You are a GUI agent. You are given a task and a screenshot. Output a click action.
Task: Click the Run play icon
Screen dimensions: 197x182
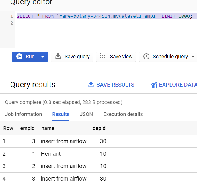pyautogui.click(x=19, y=57)
